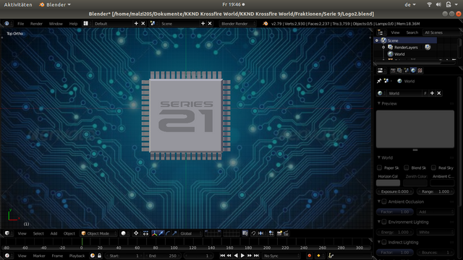Screen dimensions: 463x260
Task: Open the Texture properties tab (checker icon)
Action: pyautogui.click(x=420, y=71)
